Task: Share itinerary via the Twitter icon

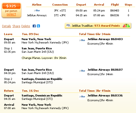Action: click(38, 26)
